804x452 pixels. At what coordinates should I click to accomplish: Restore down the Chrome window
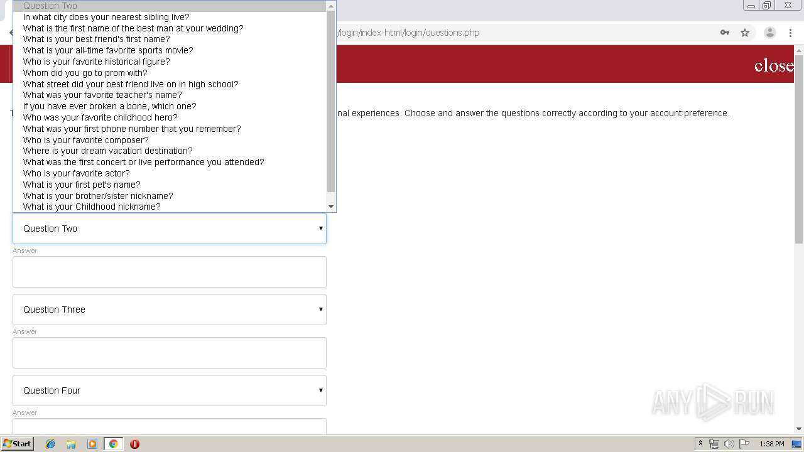[x=767, y=6]
